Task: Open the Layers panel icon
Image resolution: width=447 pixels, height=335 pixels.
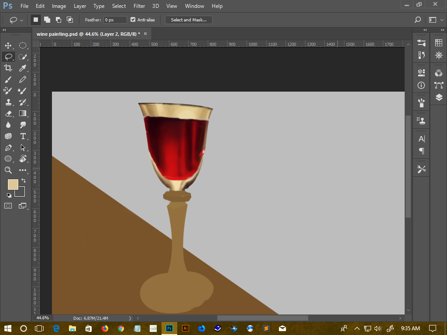Action: coord(439,97)
